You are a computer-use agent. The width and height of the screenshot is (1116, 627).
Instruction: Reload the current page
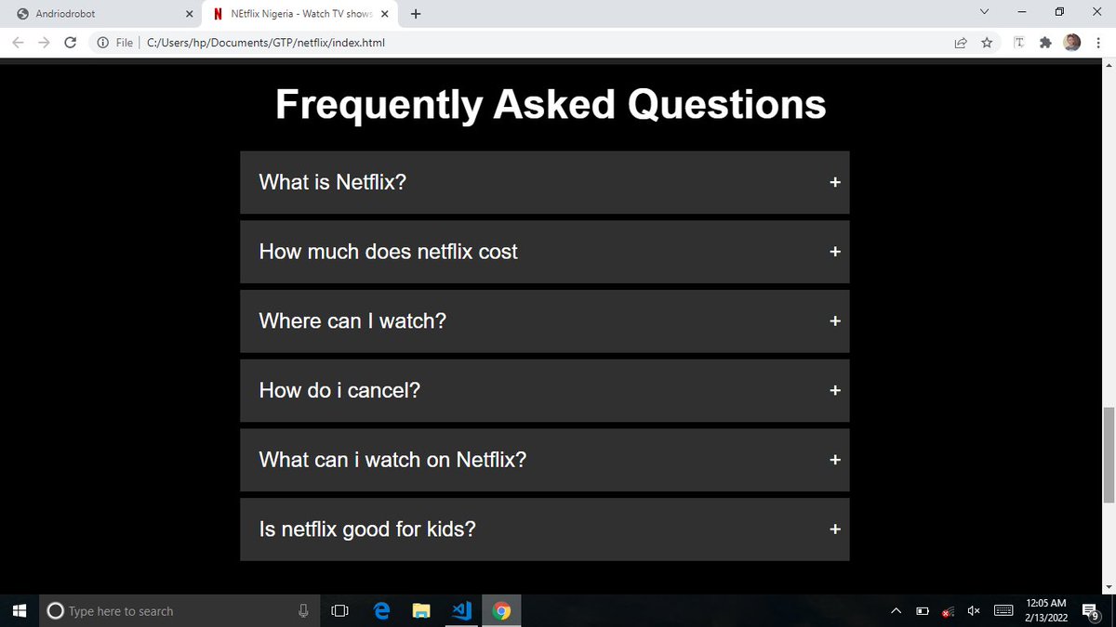[71, 43]
